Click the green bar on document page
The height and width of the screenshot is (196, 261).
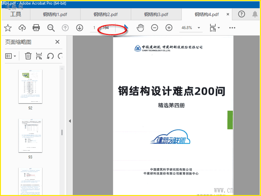click(230, 120)
